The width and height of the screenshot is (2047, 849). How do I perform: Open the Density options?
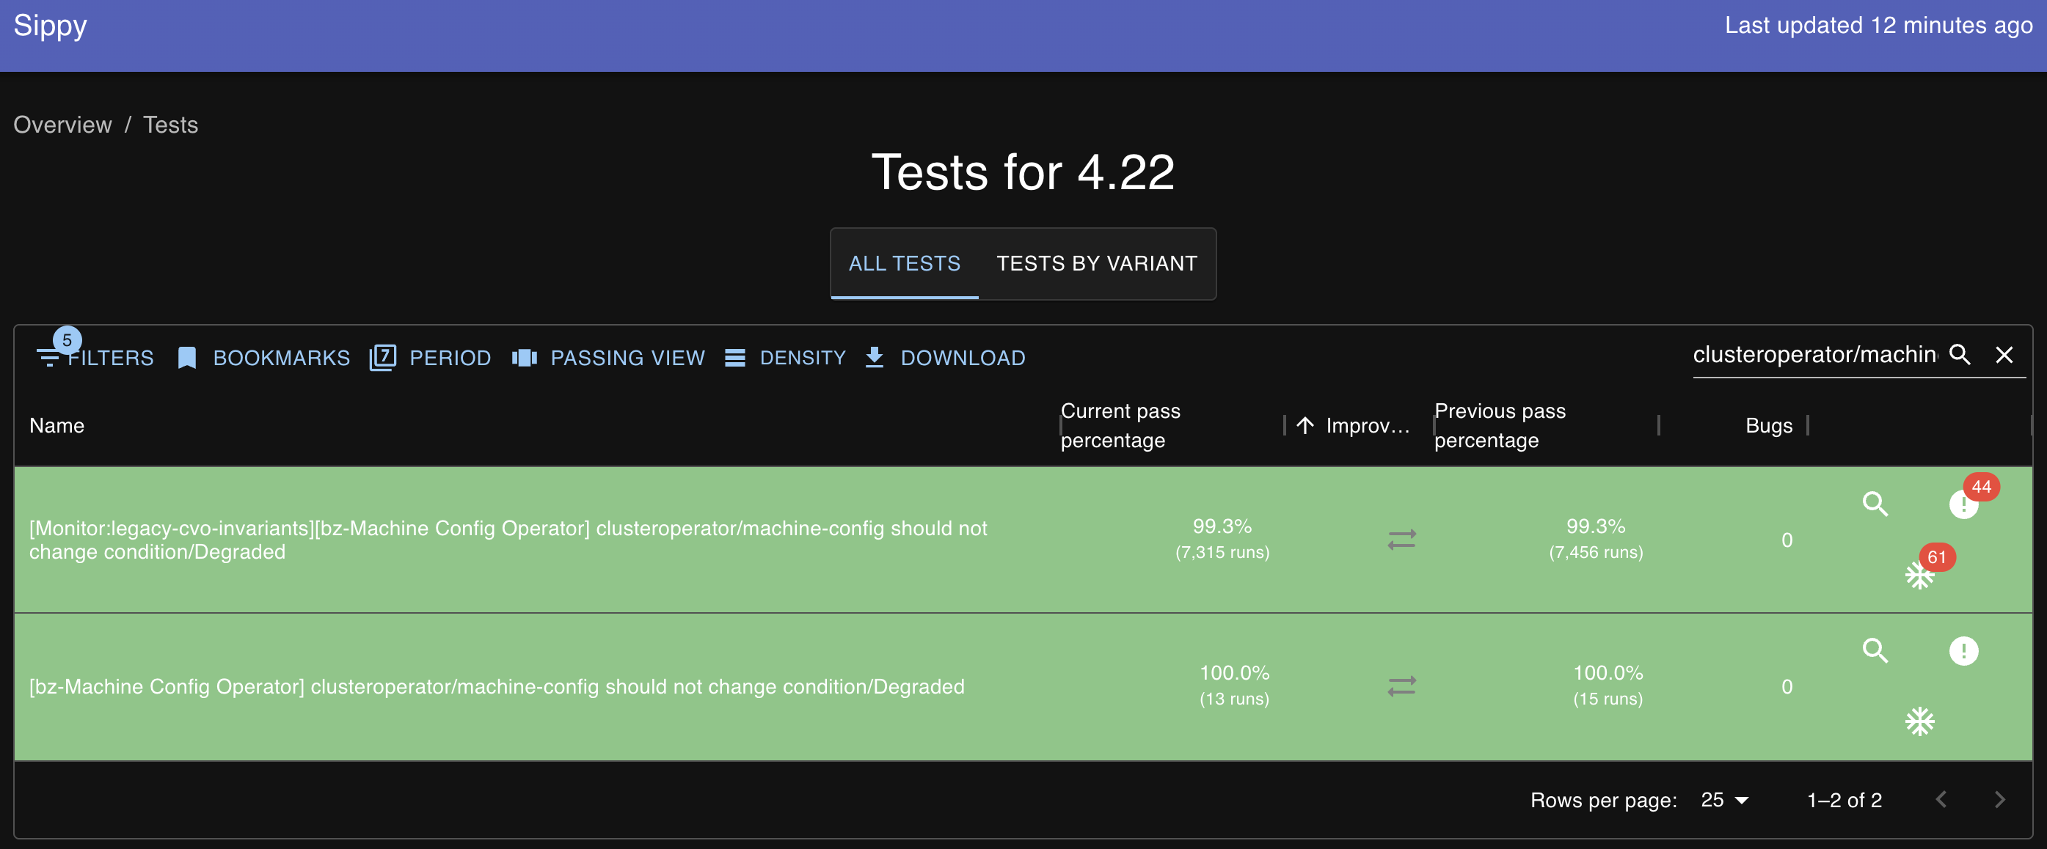pos(785,359)
